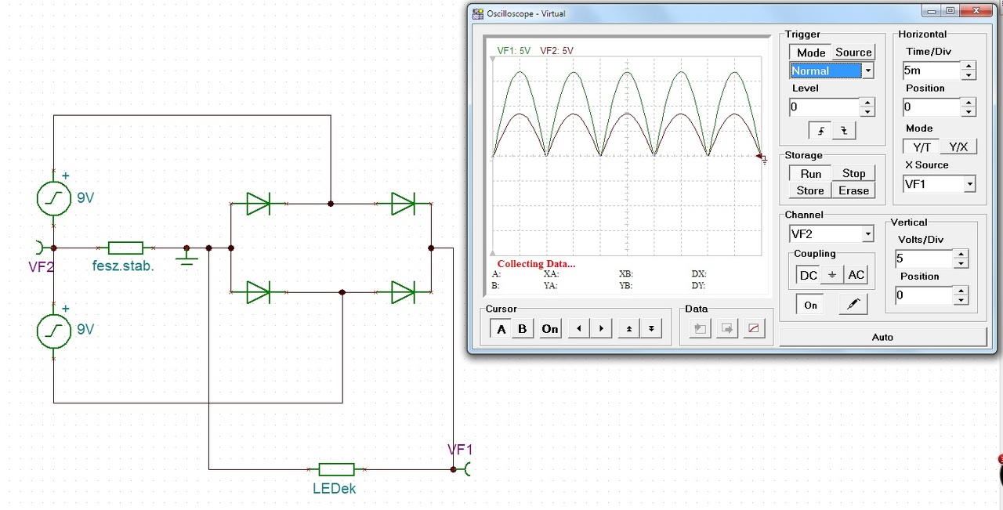Toggle channel On button

pos(811,305)
